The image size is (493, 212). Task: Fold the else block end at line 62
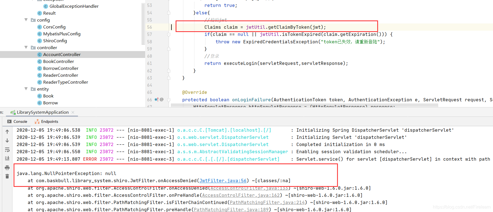169,71
